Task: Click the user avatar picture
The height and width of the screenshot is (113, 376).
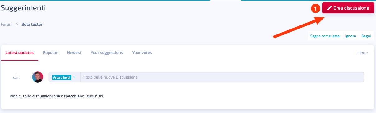Action: coord(38,77)
